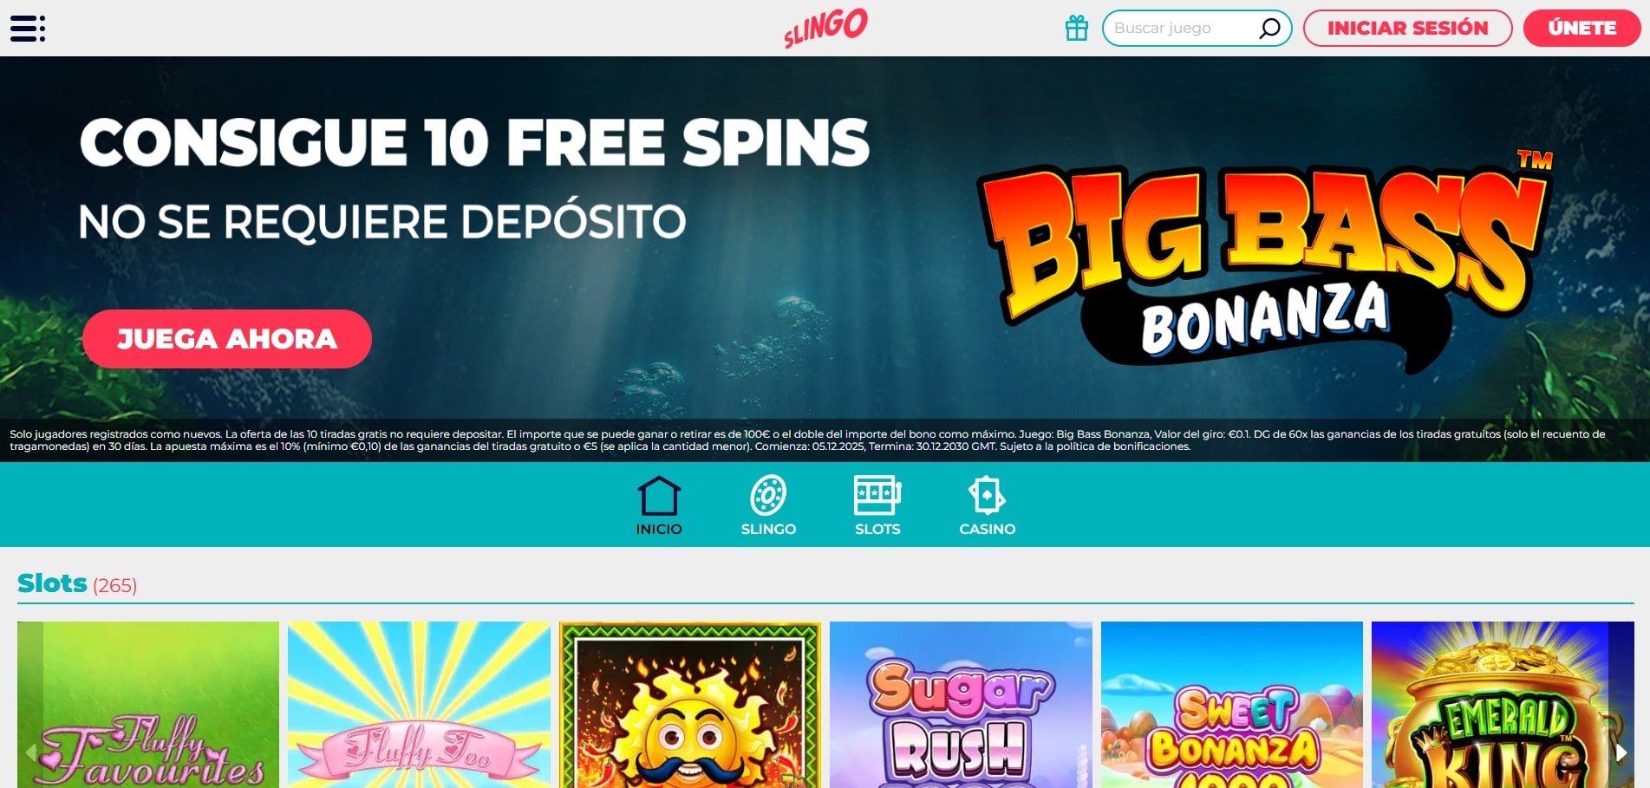This screenshot has height=788, width=1650.
Task: Select the Slots machine icon
Action: pyautogui.click(x=877, y=496)
